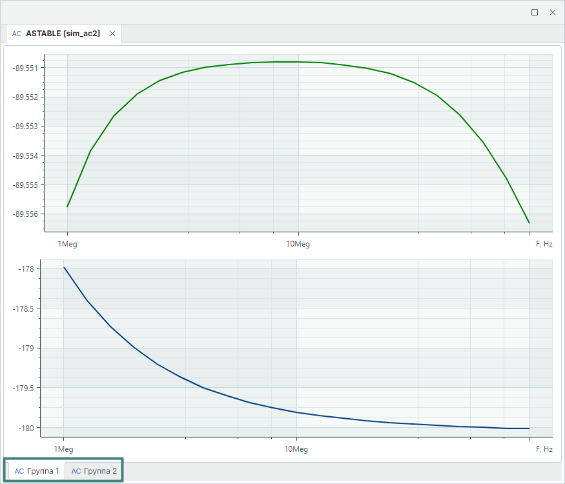Click the AC icon beside Группа 1
565x484 pixels.
click(19, 471)
